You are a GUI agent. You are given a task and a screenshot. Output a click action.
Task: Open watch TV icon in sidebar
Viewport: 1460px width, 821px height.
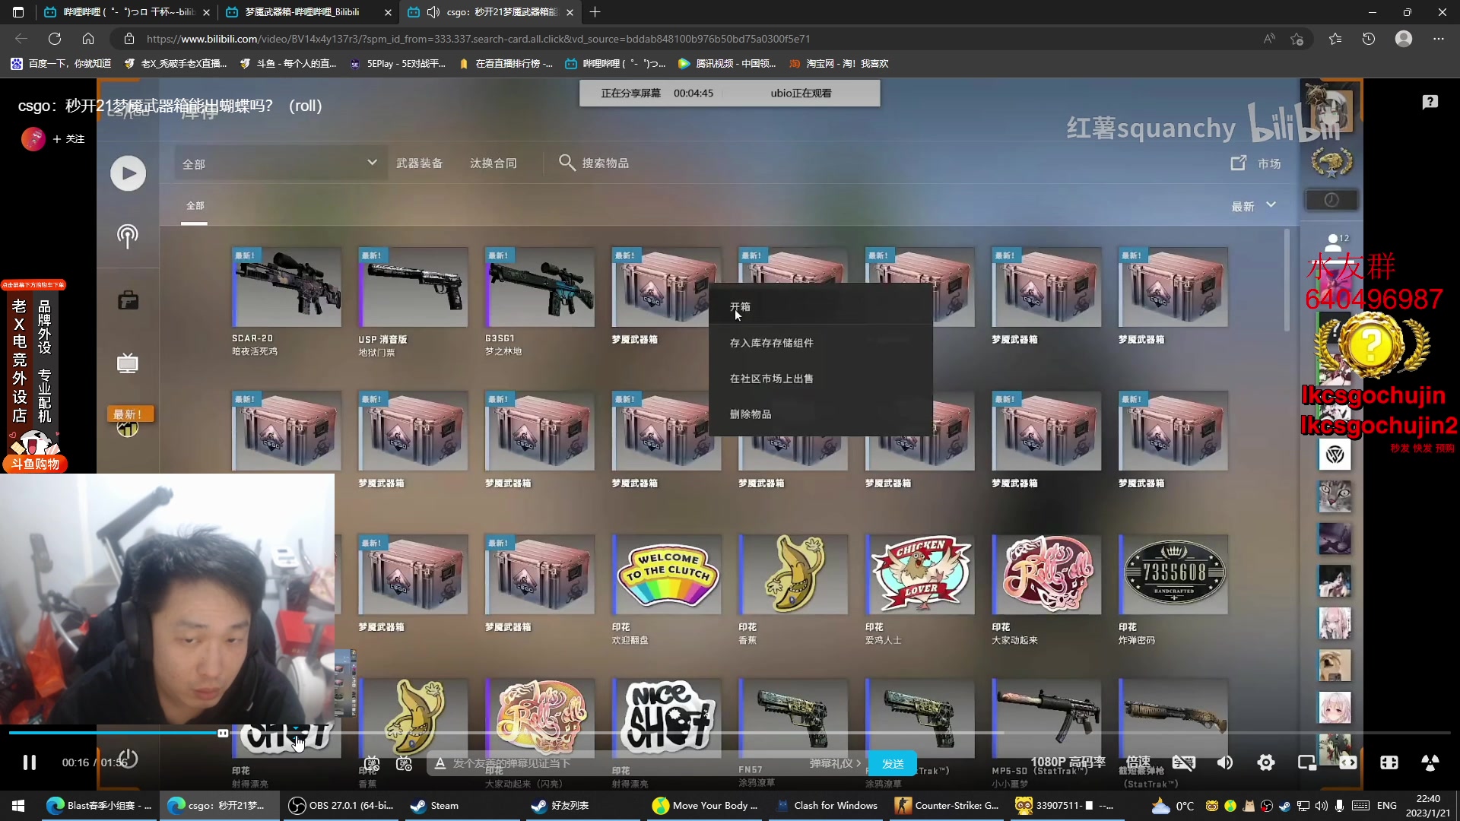(x=128, y=363)
